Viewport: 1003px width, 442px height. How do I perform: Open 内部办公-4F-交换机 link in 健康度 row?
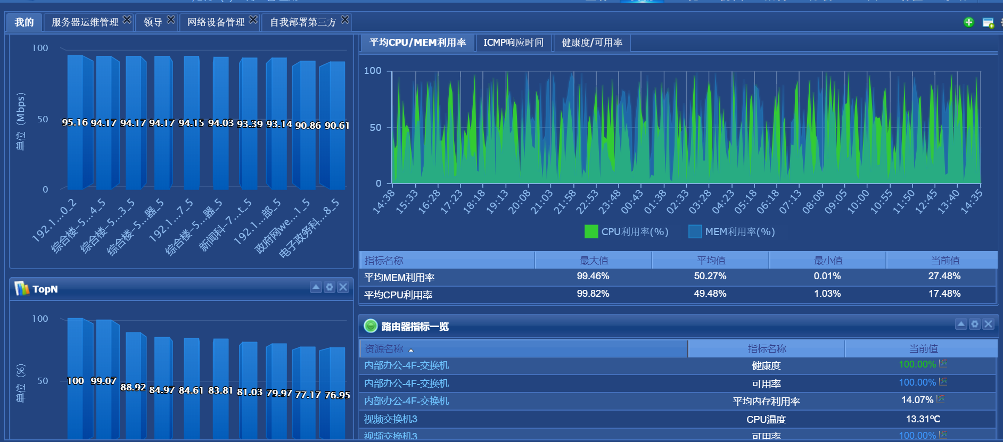[x=406, y=365]
